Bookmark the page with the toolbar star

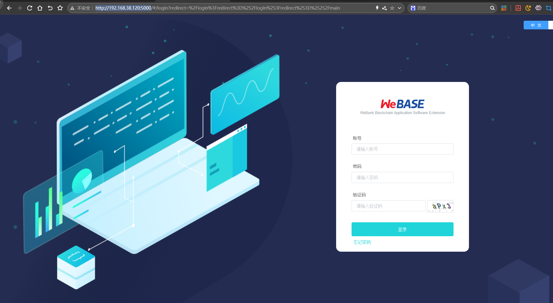coord(60,8)
